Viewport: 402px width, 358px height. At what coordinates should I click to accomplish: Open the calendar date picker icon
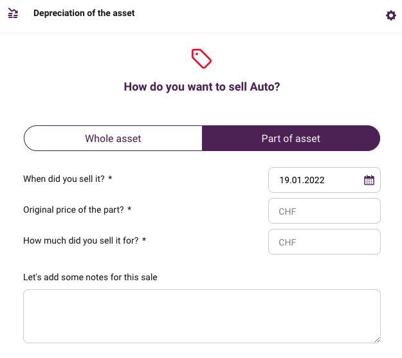tap(369, 180)
